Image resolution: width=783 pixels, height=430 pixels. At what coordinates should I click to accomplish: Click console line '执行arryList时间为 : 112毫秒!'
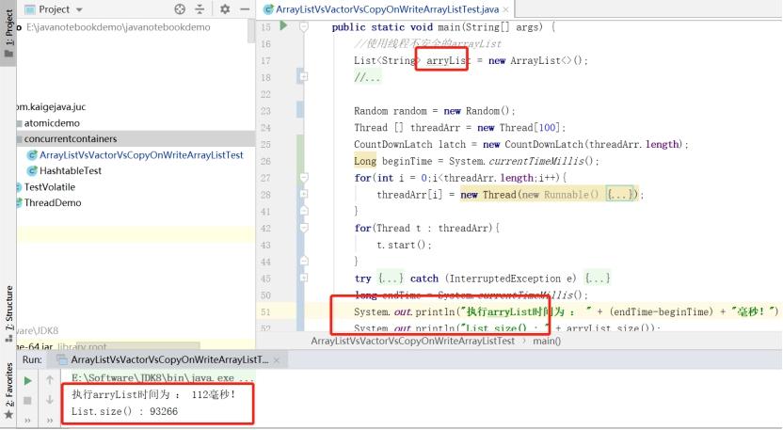[x=153, y=394]
